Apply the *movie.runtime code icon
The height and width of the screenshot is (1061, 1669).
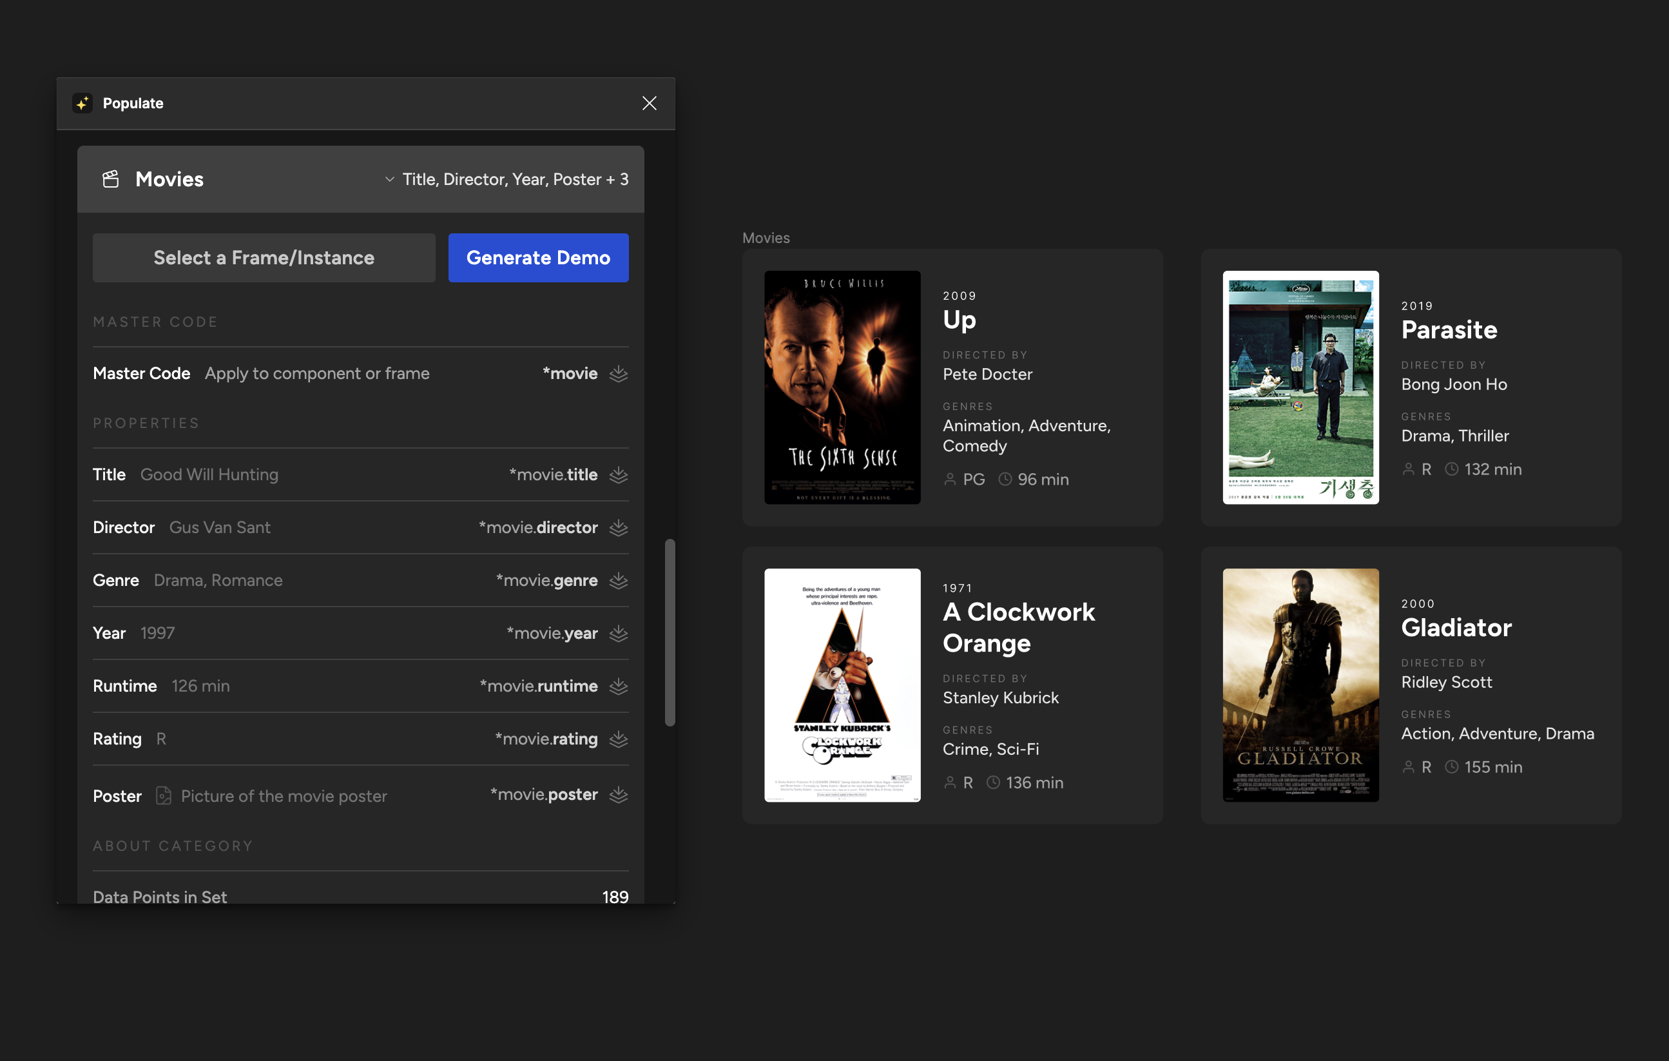[x=618, y=686]
